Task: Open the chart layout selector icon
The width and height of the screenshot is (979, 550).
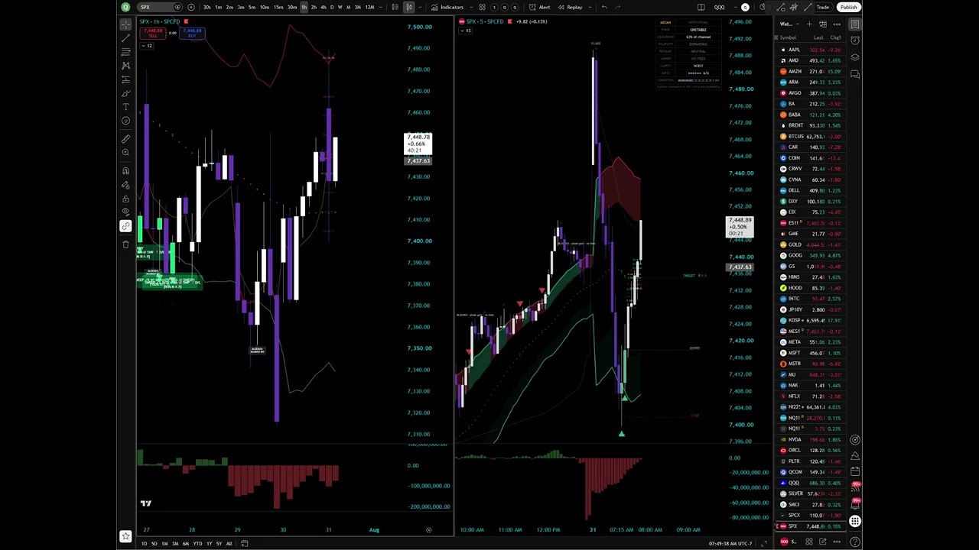Action: (701, 7)
